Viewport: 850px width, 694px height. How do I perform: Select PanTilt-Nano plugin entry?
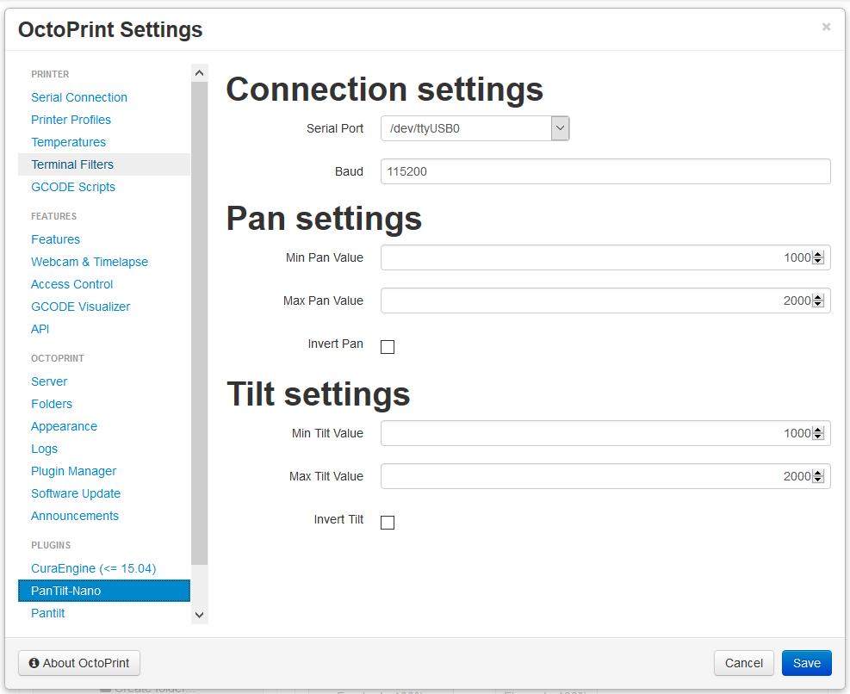pos(104,591)
